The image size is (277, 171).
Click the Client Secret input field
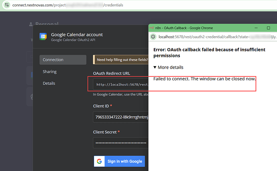coord(121,143)
